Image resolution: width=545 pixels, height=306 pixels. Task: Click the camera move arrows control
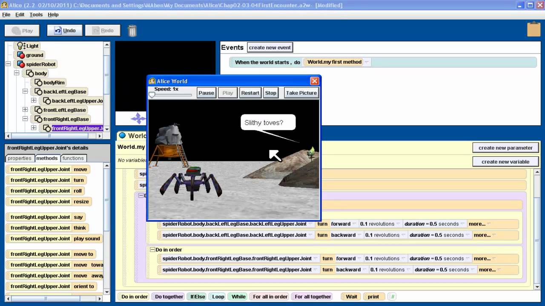point(138,118)
